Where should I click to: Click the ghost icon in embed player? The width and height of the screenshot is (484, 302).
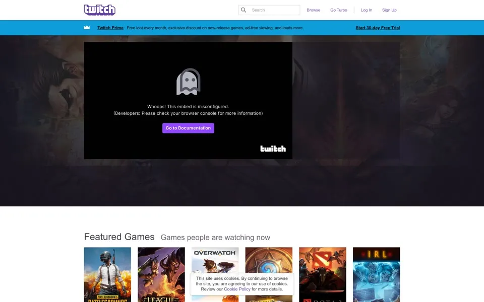click(188, 82)
